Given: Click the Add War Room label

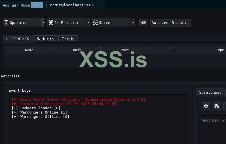Looking at the screenshot, I should 16,5.
